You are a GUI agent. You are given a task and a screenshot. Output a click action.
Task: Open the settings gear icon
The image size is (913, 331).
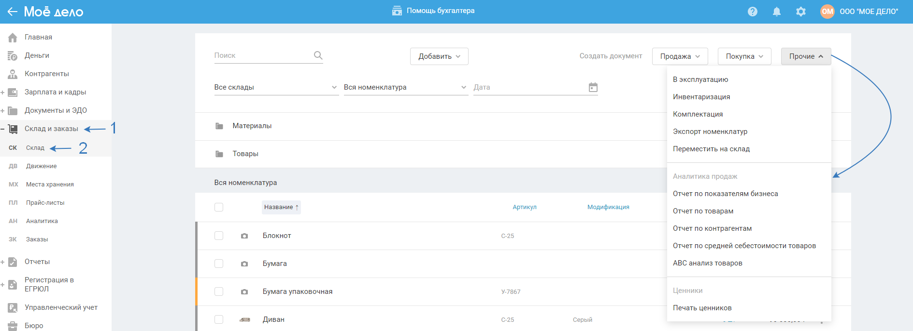(800, 12)
